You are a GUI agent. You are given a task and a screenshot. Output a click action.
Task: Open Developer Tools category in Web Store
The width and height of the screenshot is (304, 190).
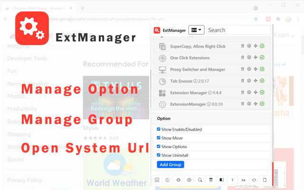[x=27, y=58]
